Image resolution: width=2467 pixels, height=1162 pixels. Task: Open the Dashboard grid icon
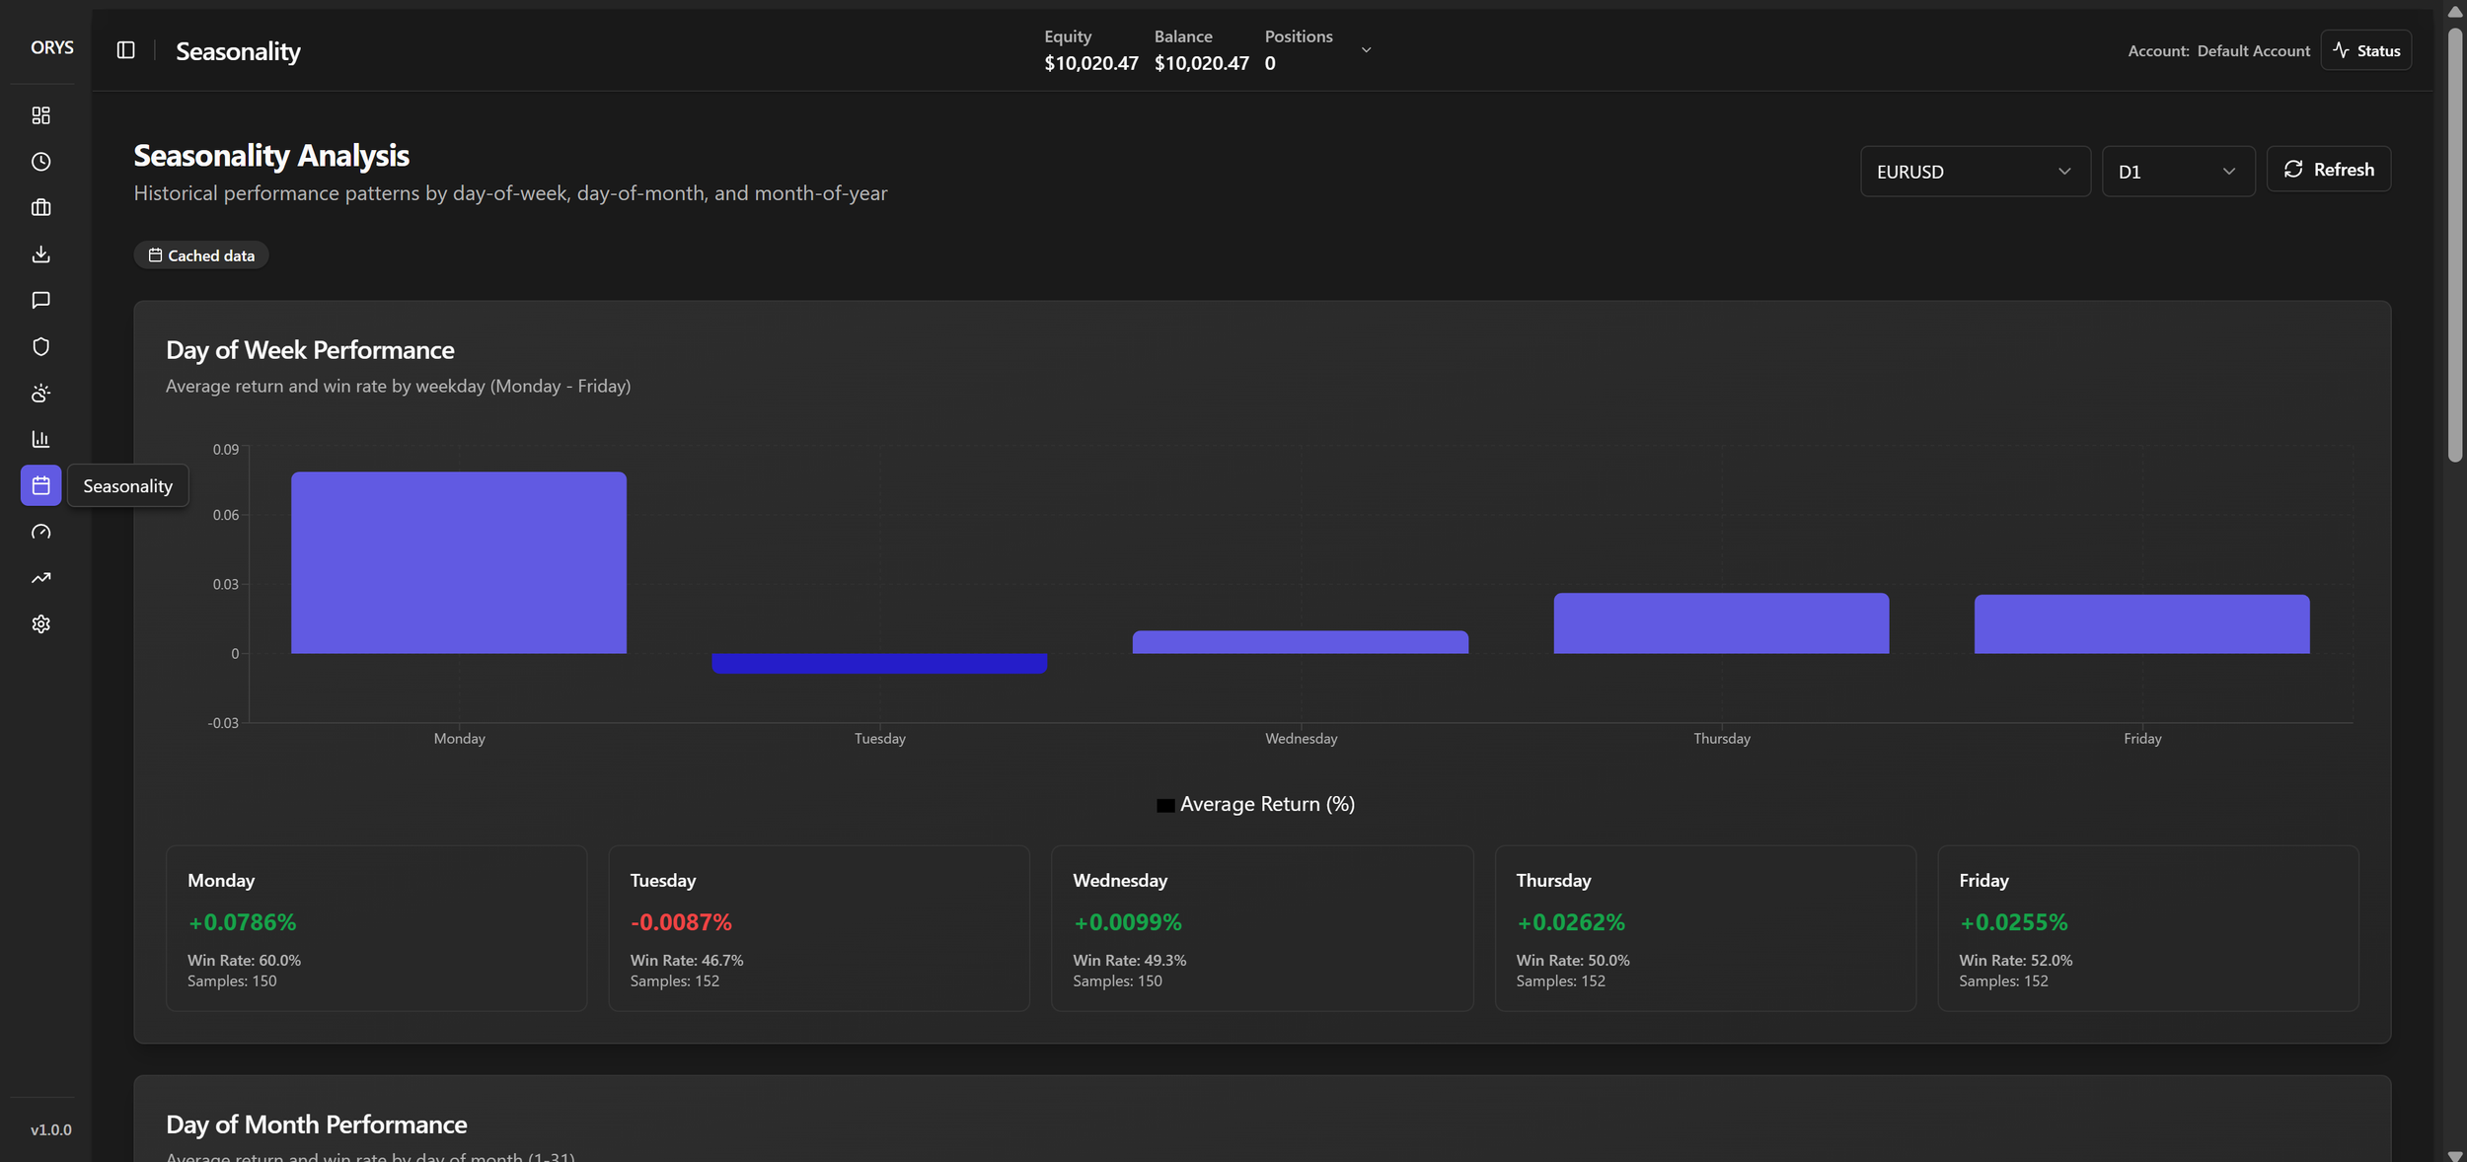tap(40, 115)
